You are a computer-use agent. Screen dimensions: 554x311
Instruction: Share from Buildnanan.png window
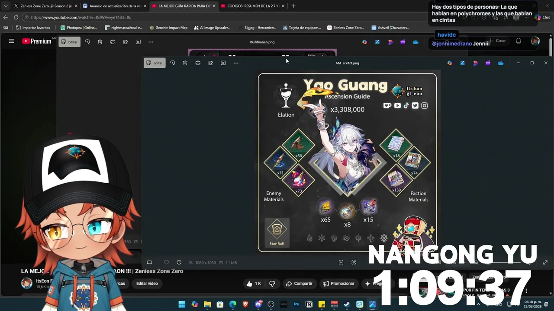(126, 42)
